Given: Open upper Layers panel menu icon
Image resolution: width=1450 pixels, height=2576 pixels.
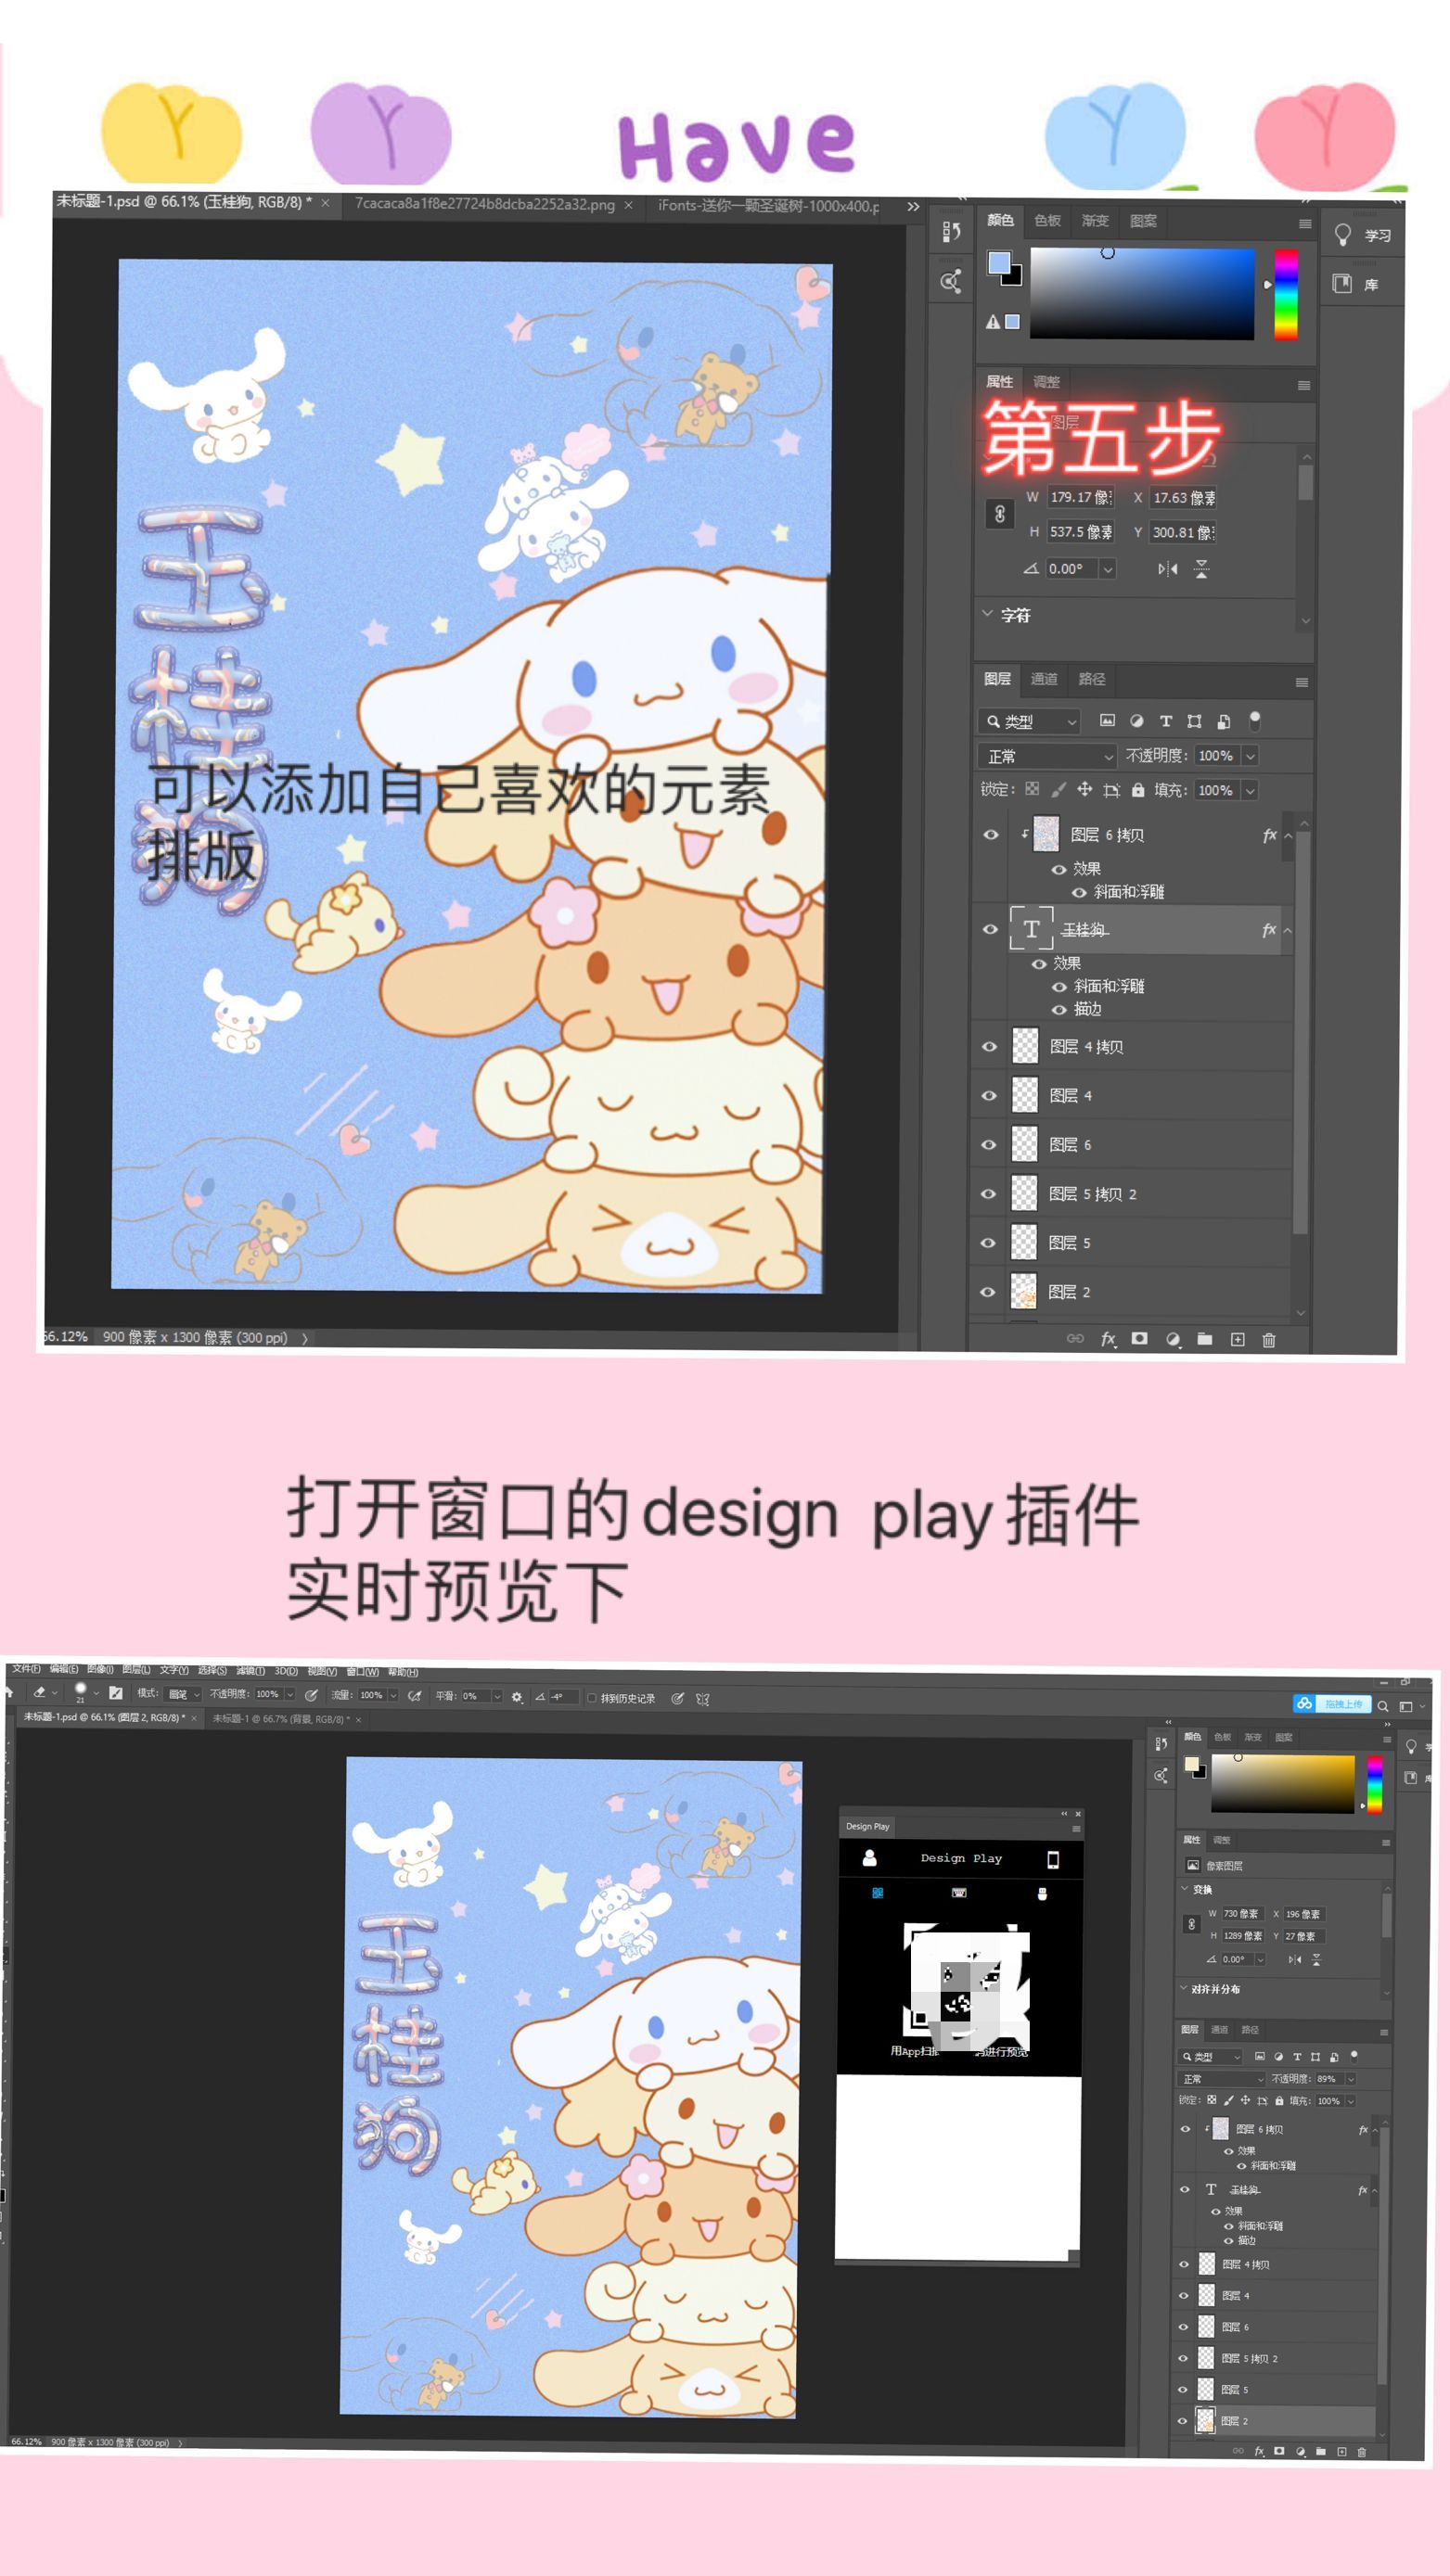Looking at the screenshot, I should tap(1302, 682).
